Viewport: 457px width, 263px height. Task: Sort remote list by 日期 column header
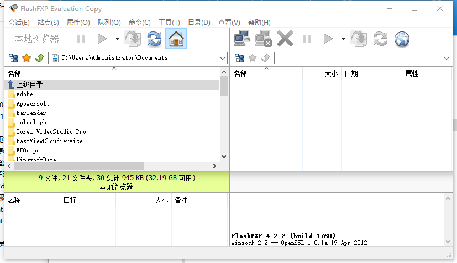pos(371,73)
